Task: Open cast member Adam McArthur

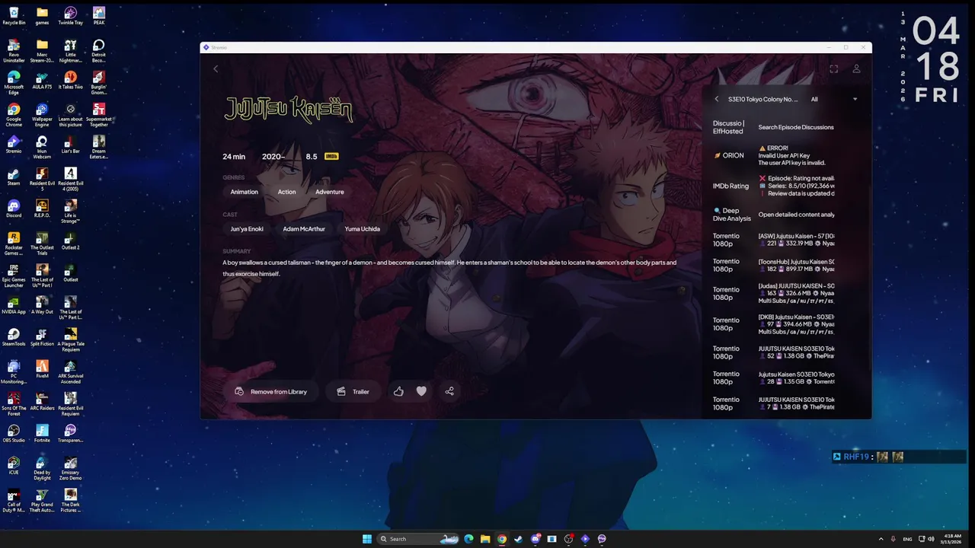Action: pyautogui.click(x=304, y=228)
